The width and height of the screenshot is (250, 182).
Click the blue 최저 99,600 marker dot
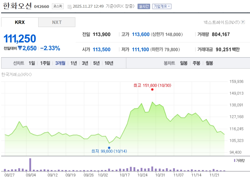109,148
